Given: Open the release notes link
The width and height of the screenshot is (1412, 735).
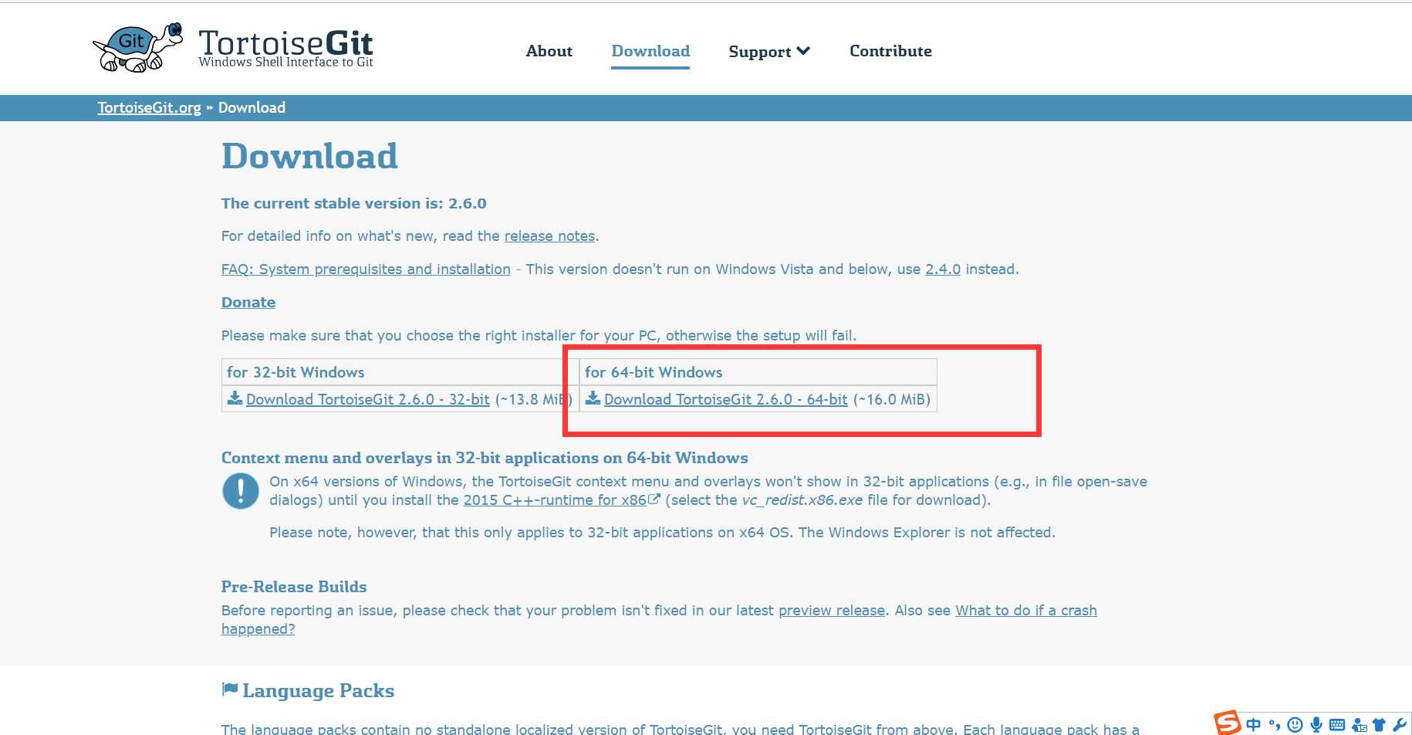Looking at the screenshot, I should pos(549,235).
